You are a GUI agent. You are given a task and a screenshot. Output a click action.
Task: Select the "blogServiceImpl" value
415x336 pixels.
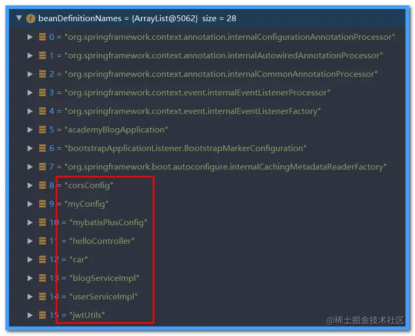pos(104,278)
